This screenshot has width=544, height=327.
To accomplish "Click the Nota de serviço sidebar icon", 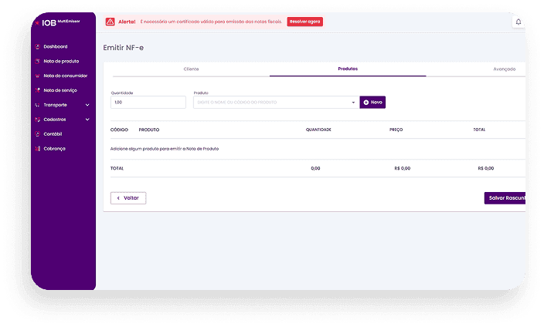I will (37, 90).
